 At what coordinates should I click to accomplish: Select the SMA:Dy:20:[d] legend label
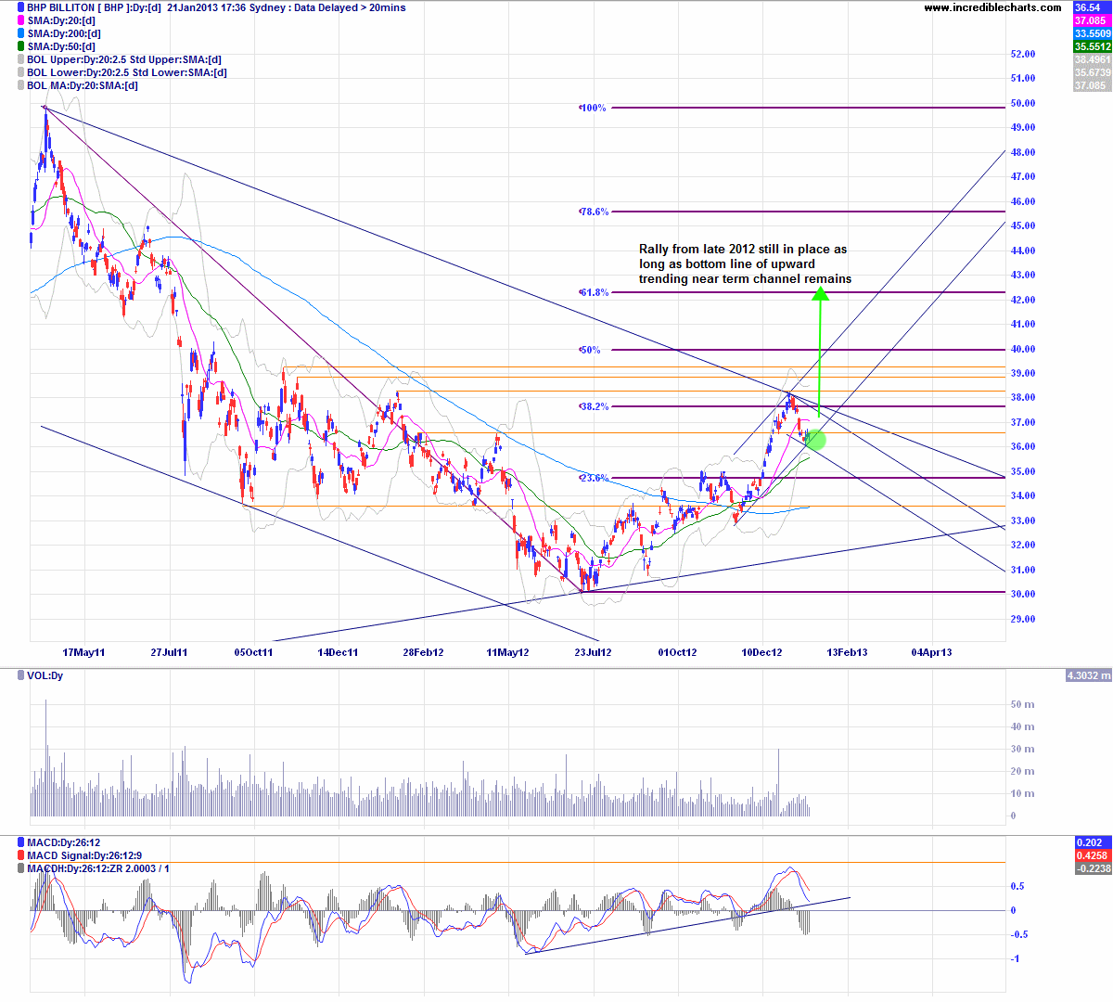[61, 20]
